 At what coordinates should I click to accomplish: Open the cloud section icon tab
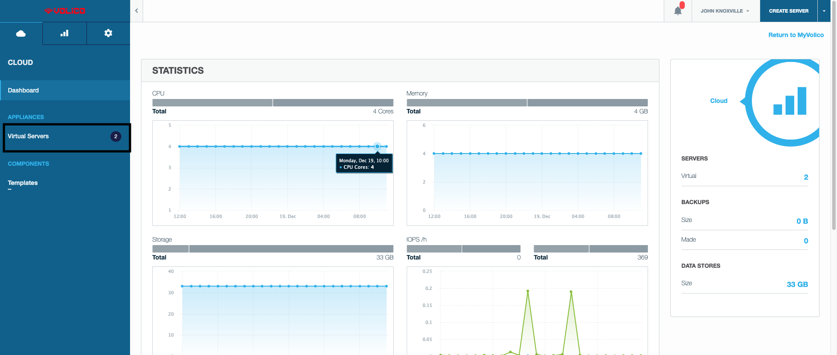pos(21,34)
